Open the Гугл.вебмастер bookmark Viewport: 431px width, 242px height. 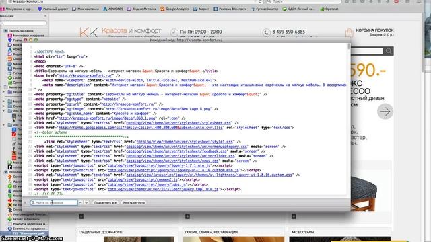pyautogui.click(x=264, y=9)
